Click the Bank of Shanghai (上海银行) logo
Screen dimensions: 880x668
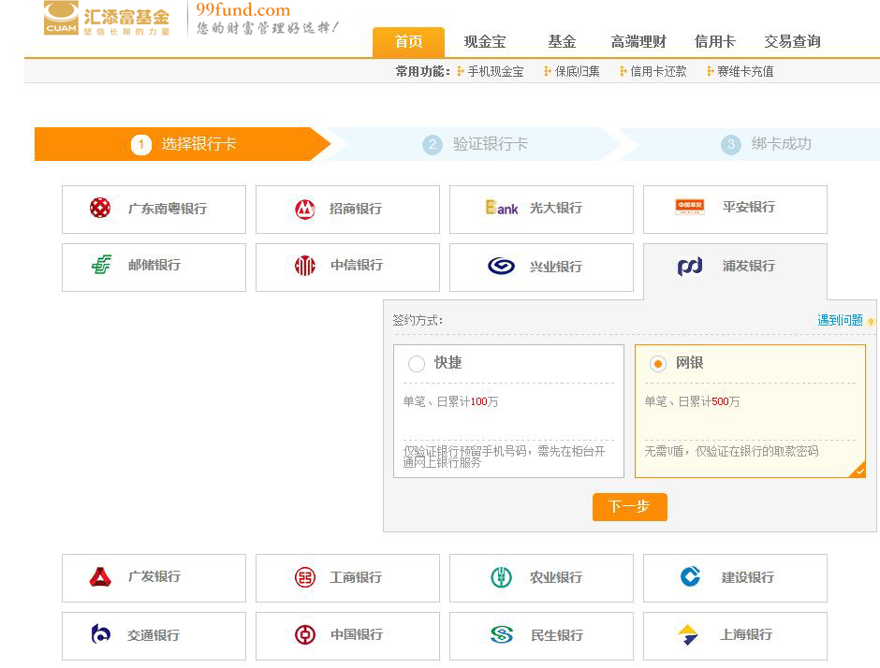click(689, 635)
